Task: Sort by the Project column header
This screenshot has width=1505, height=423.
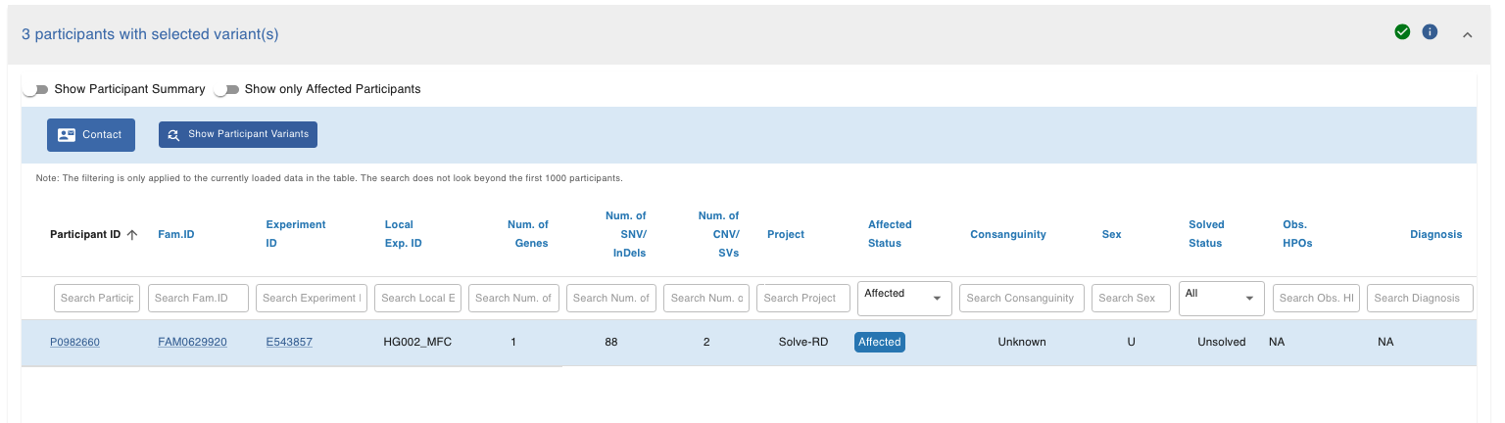Action: (x=786, y=234)
